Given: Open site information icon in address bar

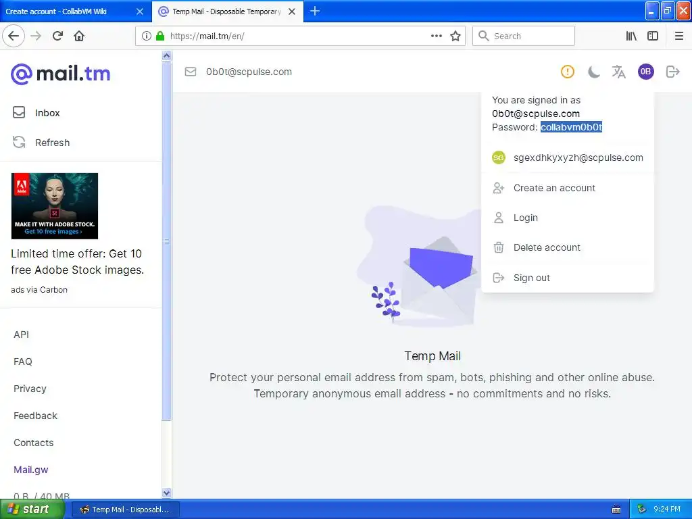Looking at the screenshot, I should point(147,36).
